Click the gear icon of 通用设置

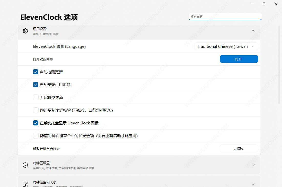coord(25,31)
